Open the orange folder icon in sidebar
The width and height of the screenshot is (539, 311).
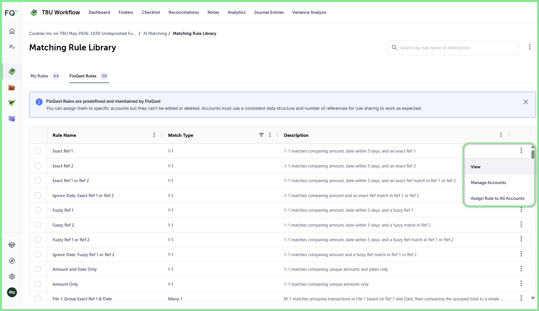[12, 88]
